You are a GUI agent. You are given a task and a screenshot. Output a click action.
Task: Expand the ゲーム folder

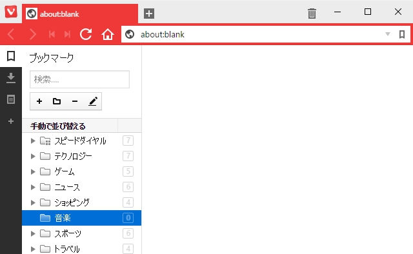pyautogui.click(x=33, y=171)
